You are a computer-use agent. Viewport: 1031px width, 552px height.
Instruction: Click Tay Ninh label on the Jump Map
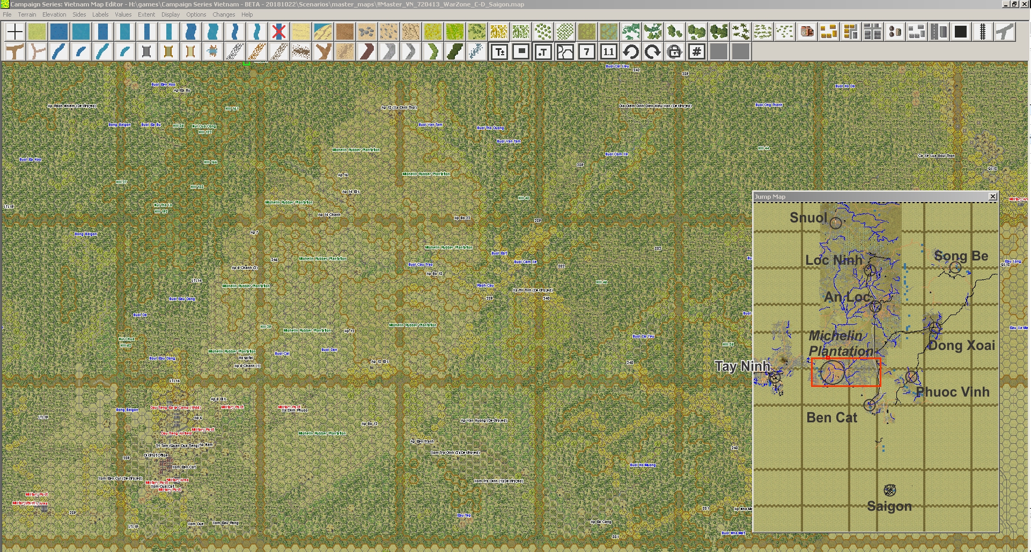(742, 366)
